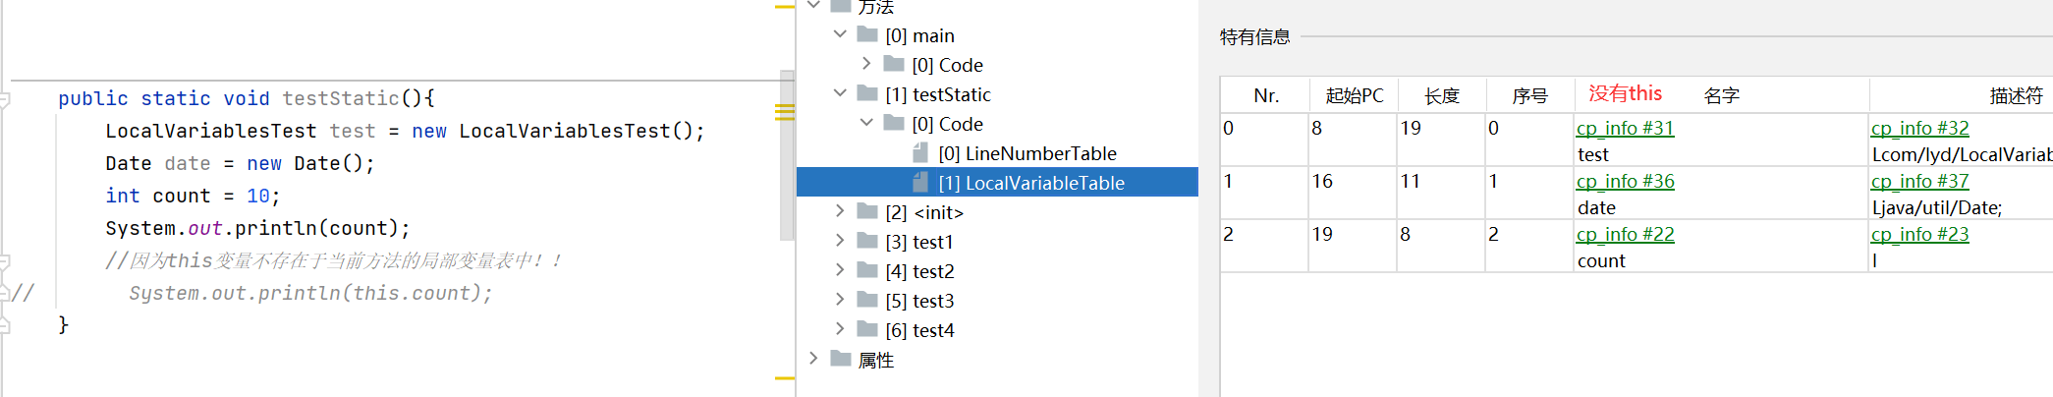The width and height of the screenshot is (2053, 397).
Task: Click the folder icon beside [3] test1
Action: point(867,241)
